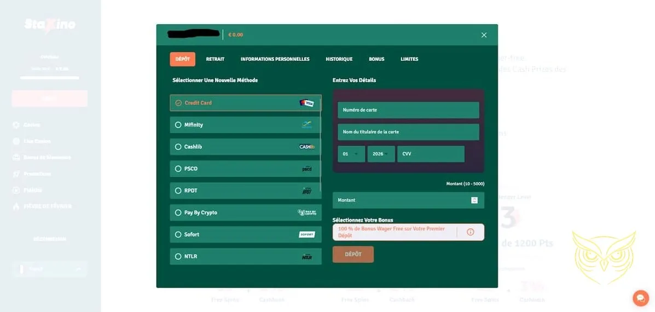Click the Numéro de carte field
The image size is (655, 312).
coord(408,110)
